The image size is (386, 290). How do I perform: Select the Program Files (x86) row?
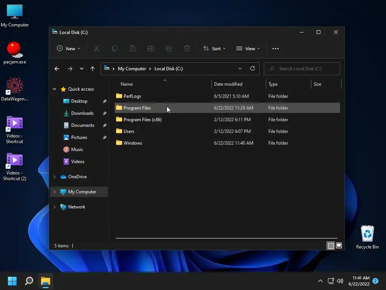[227, 120]
